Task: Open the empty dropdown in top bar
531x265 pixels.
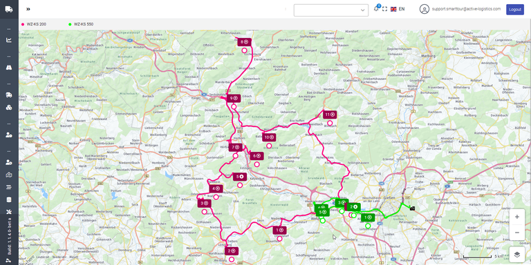Action: point(331,10)
